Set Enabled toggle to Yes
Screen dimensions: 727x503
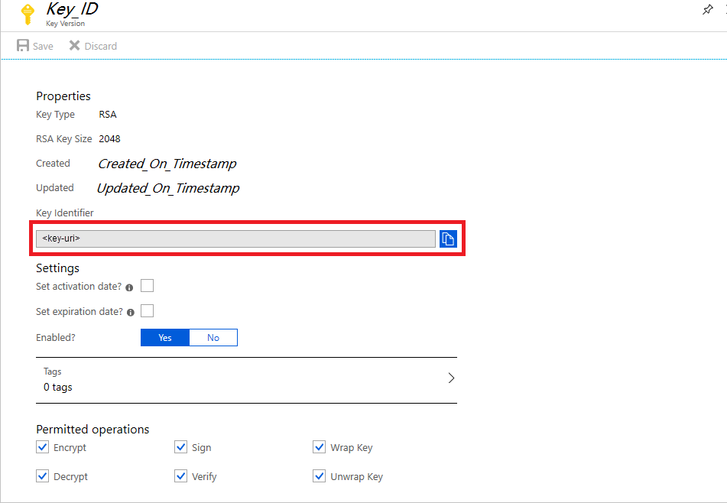[165, 337]
